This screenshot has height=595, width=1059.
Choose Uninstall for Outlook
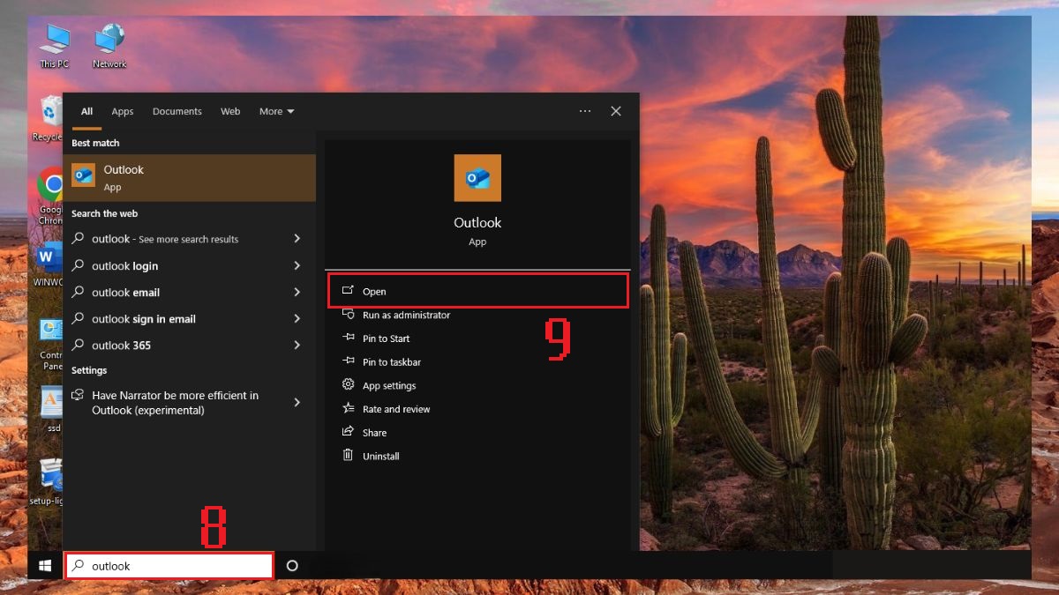tap(381, 456)
